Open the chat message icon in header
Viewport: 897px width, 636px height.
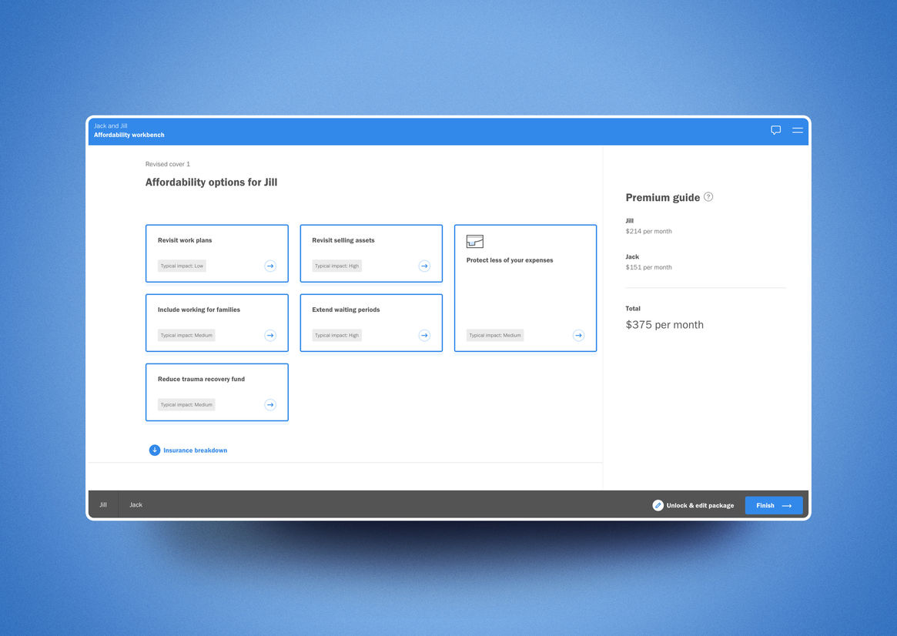click(775, 130)
